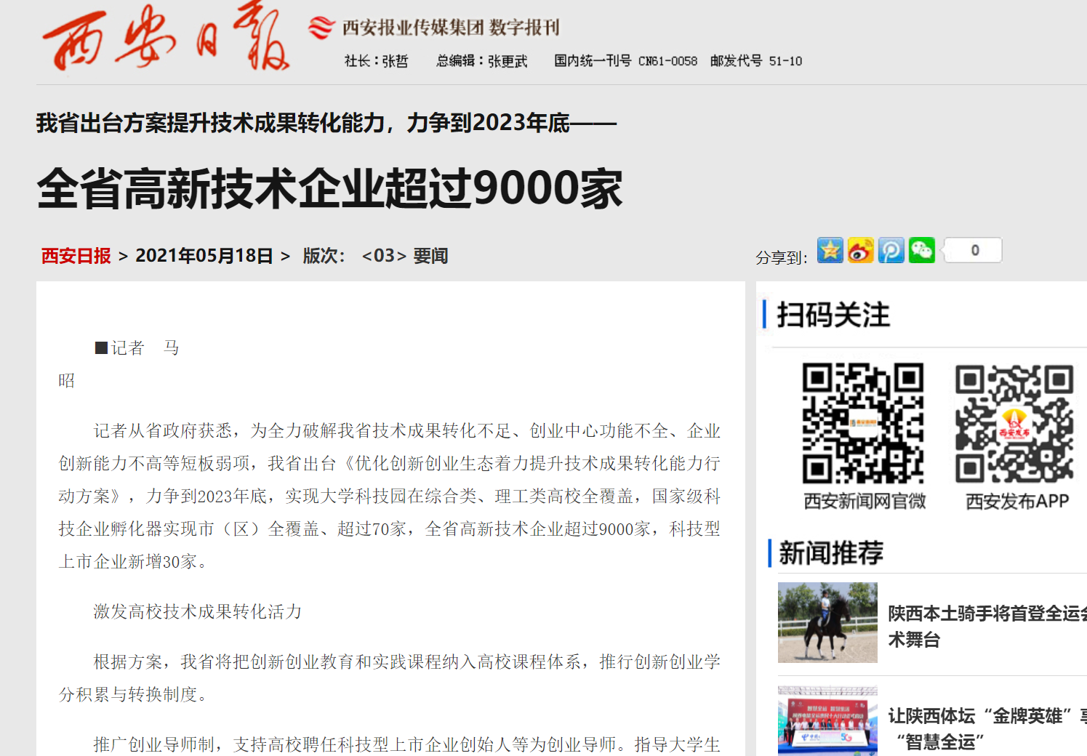This screenshot has width=1087, height=756.
Task: Click paragraph starting 记者从省政府获悉
Action: coord(390,496)
